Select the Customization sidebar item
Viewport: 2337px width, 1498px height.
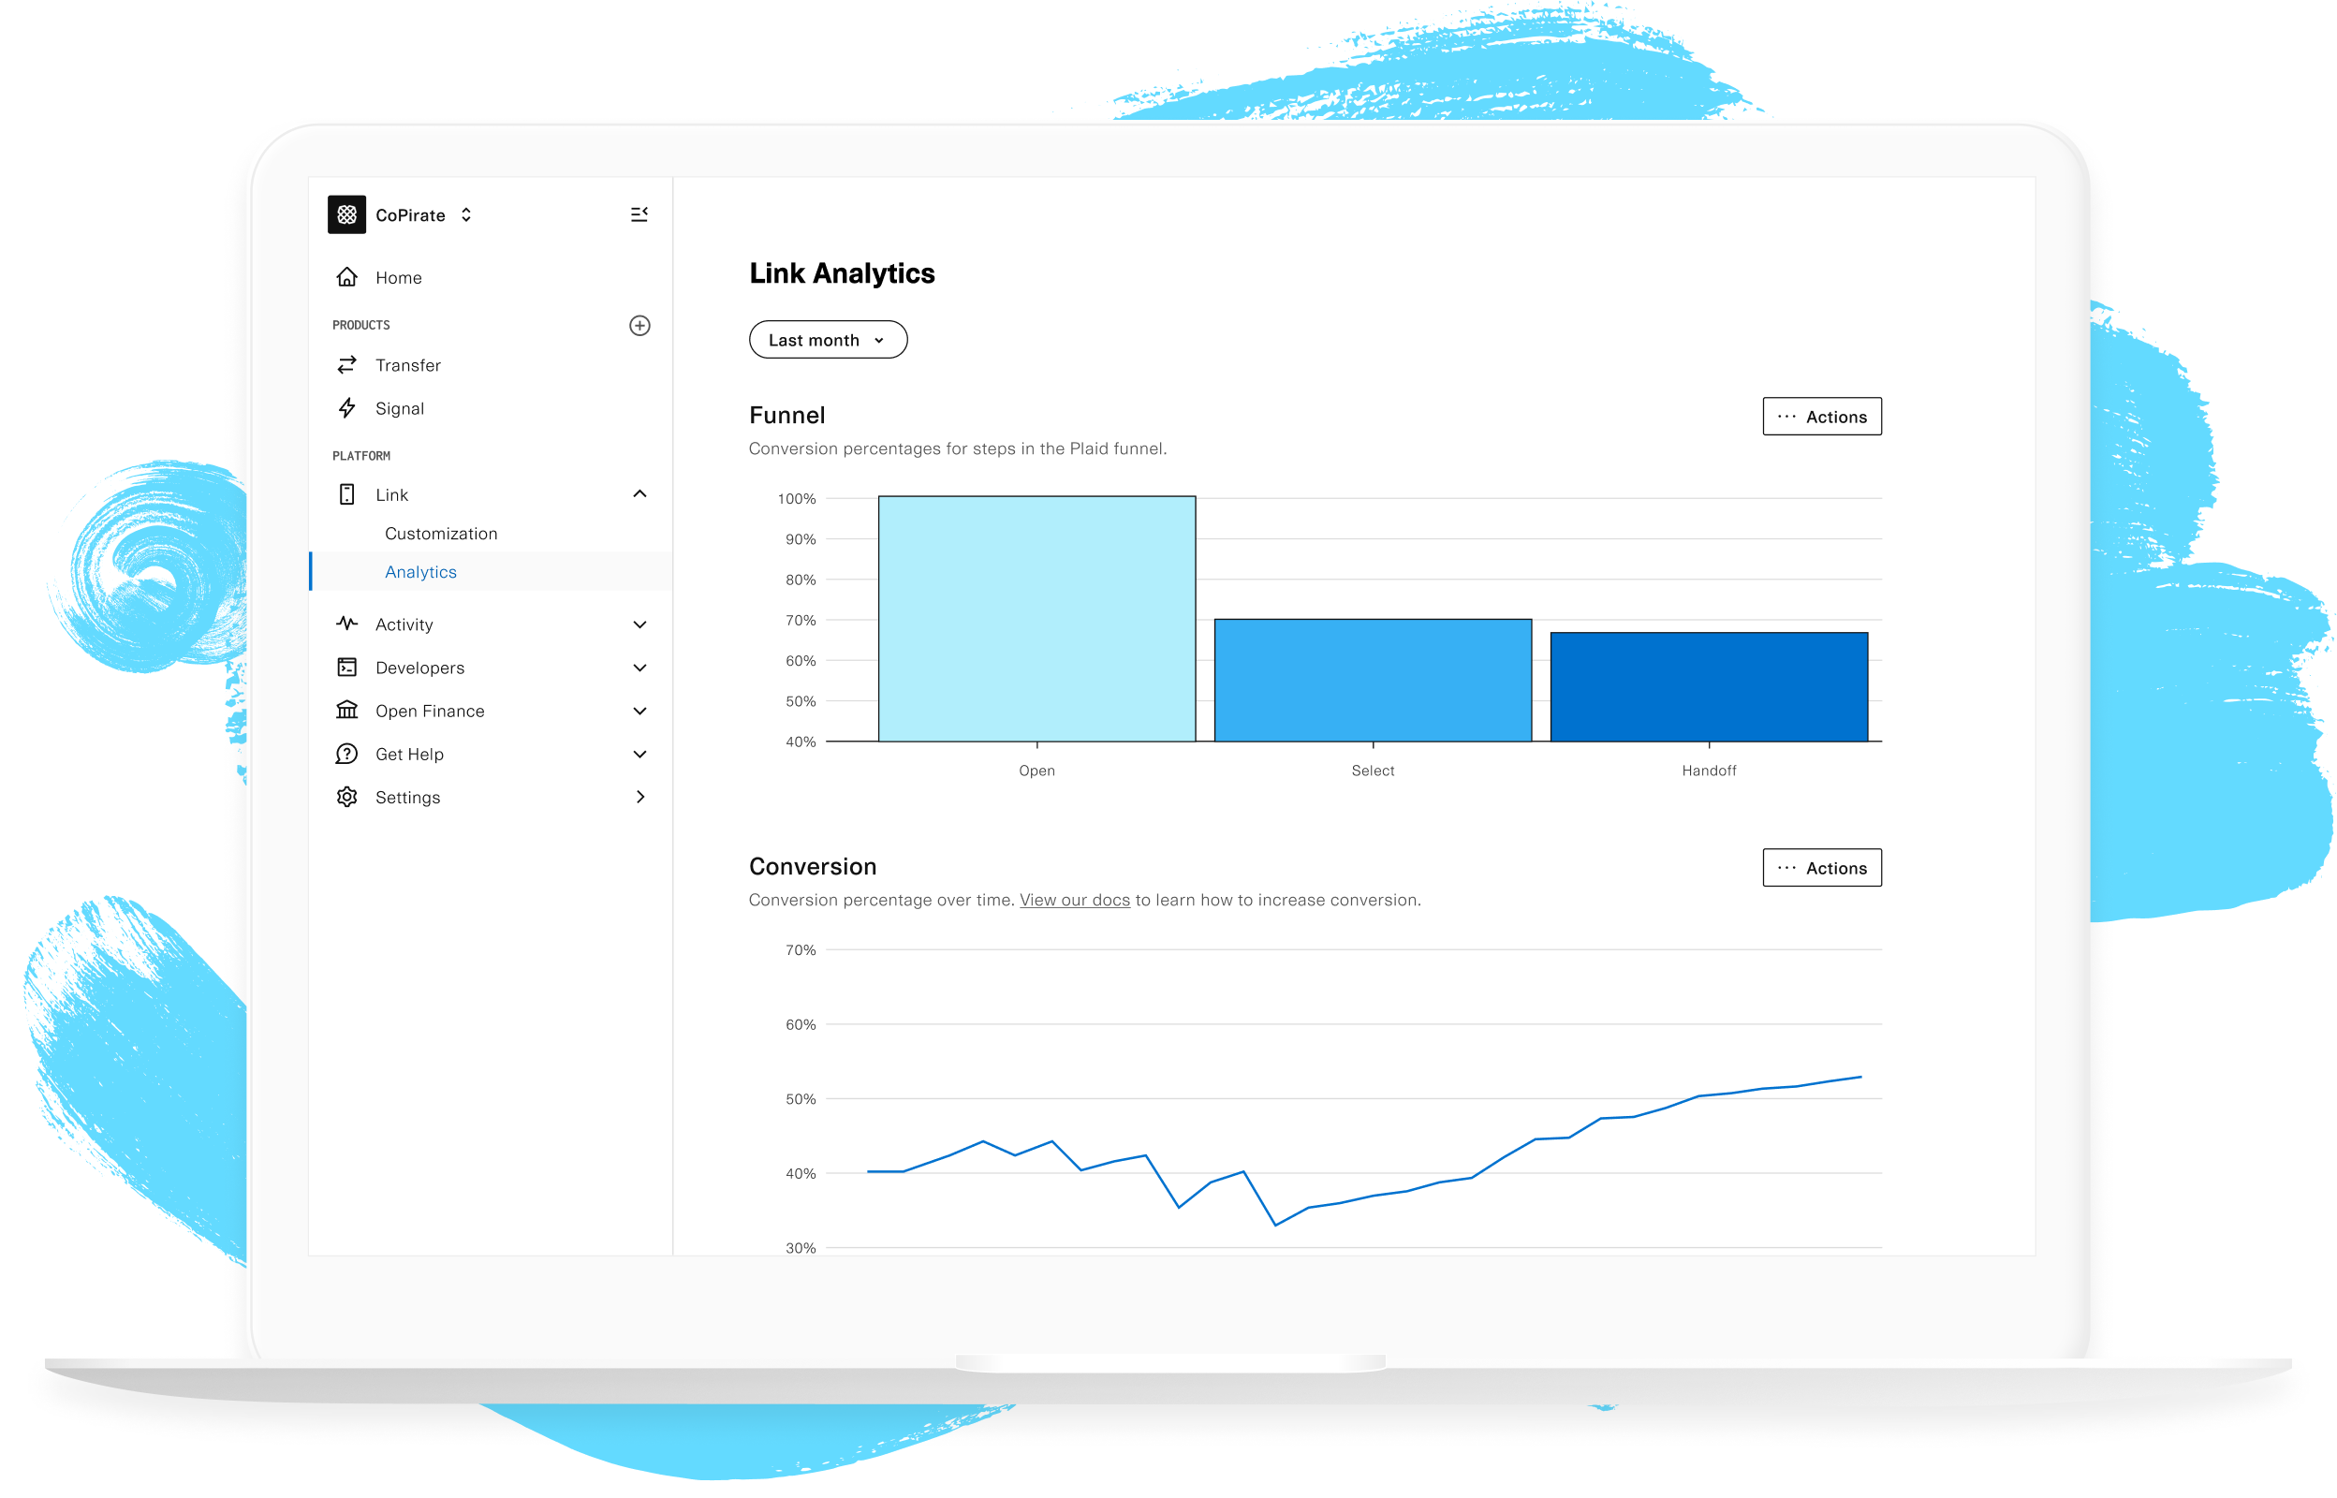(x=441, y=533)
